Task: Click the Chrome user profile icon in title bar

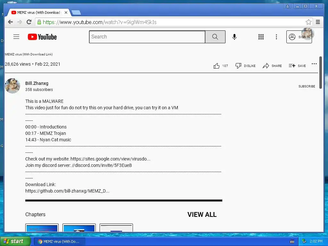Action: tap(288, 6)
